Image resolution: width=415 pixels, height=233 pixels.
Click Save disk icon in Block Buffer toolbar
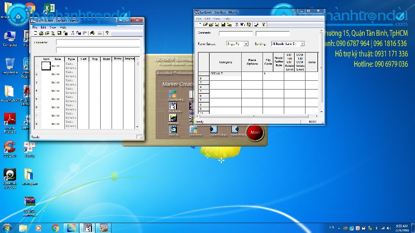click(x=59, y=33)
